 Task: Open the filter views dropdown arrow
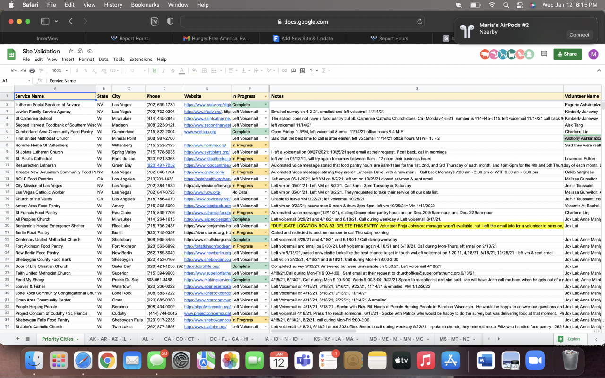point(316,70)
